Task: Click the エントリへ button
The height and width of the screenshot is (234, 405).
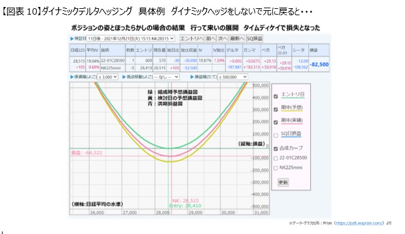Action: coord(192,39)
